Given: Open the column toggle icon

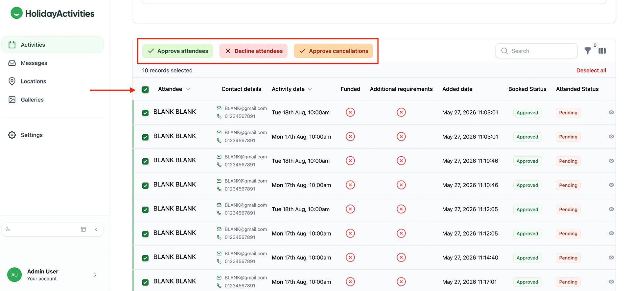Looking at the screenshot, I should (602, 51).
